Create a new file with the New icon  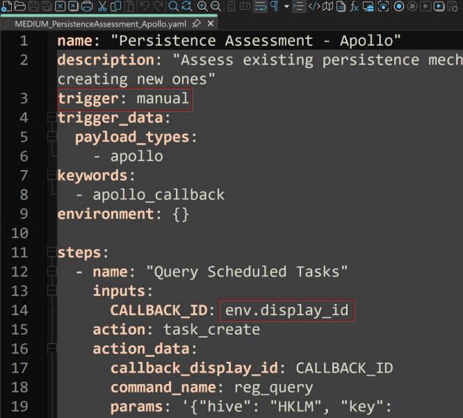(6, 6)
